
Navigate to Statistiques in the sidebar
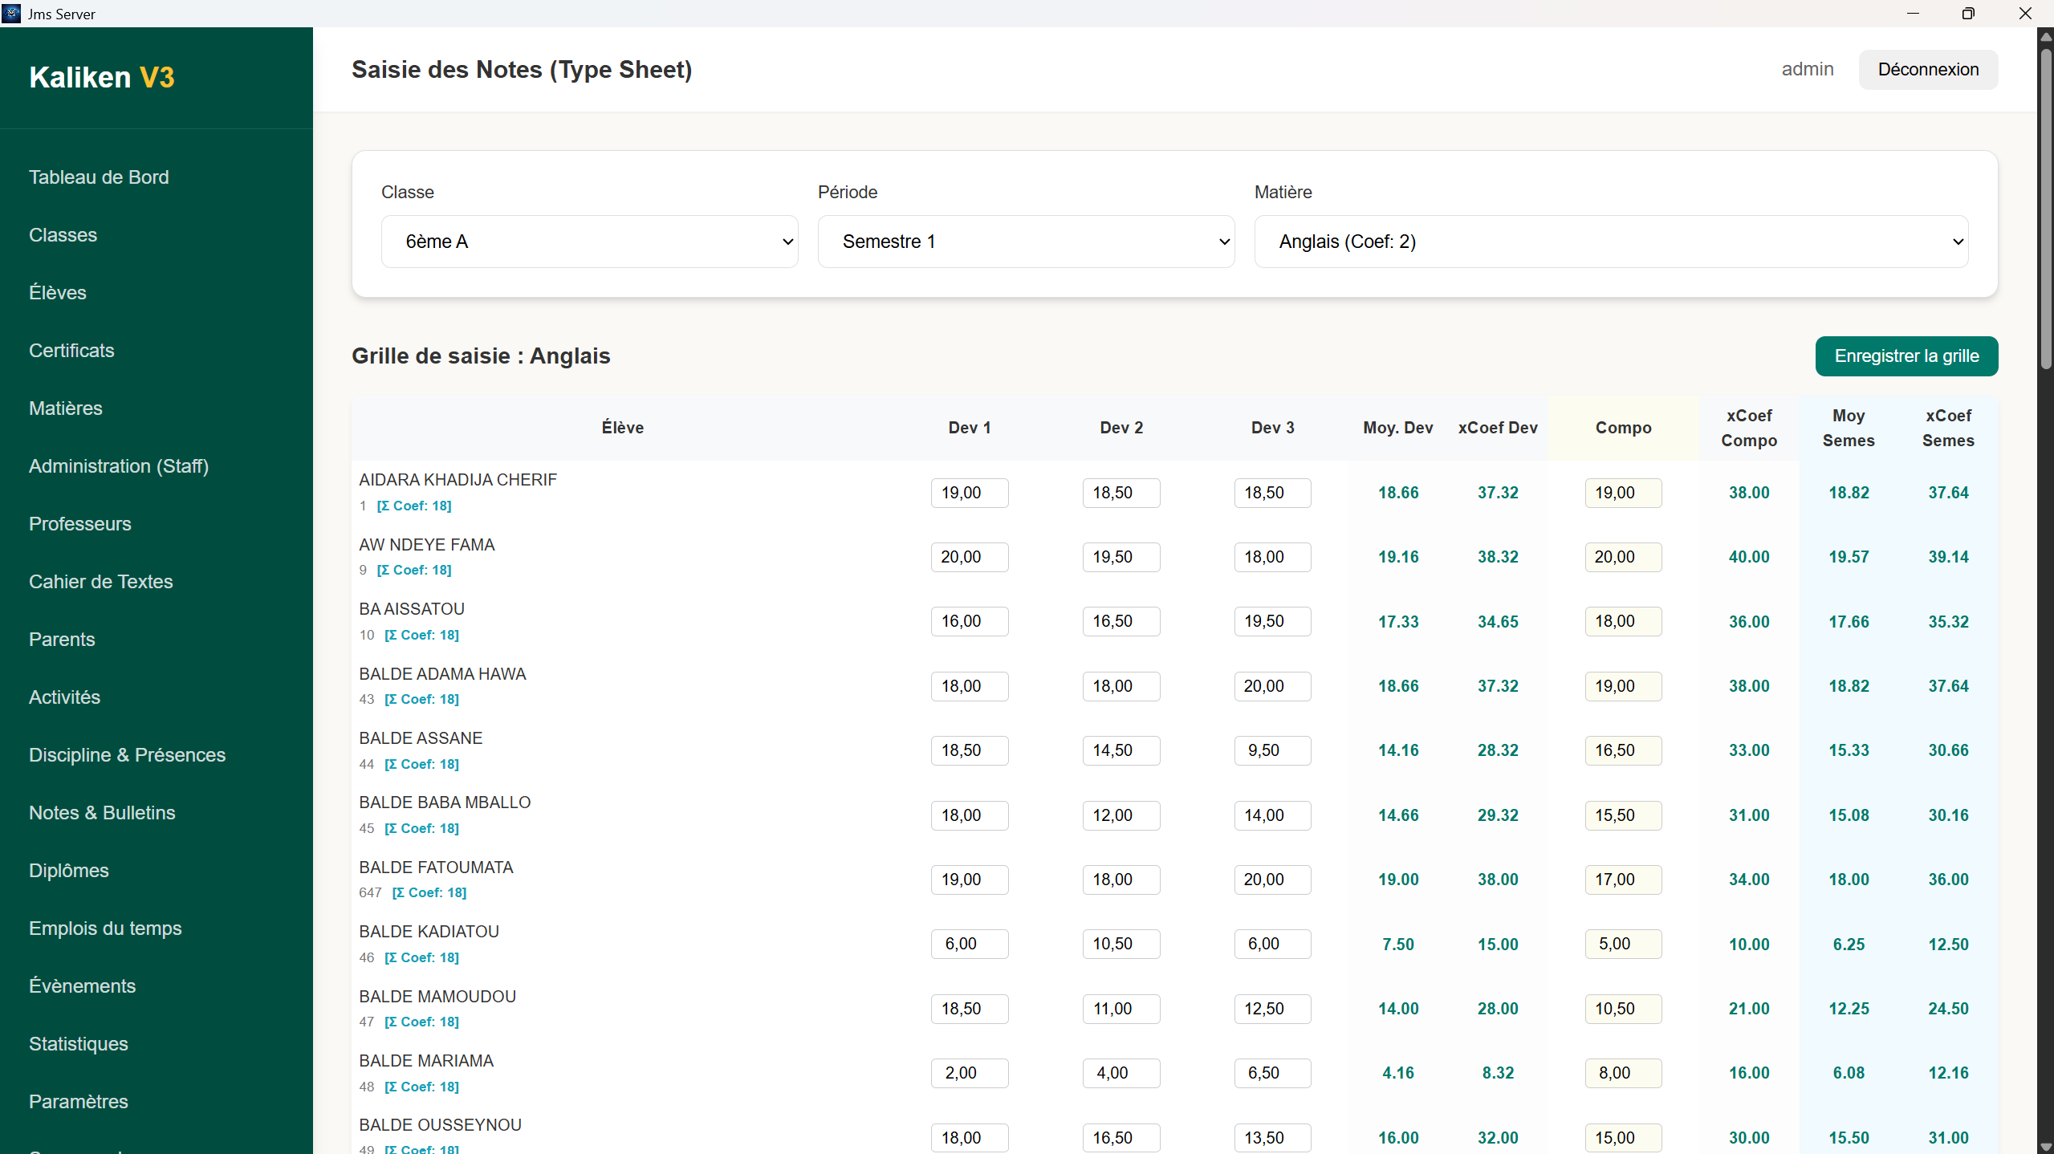pos(79,1044)
